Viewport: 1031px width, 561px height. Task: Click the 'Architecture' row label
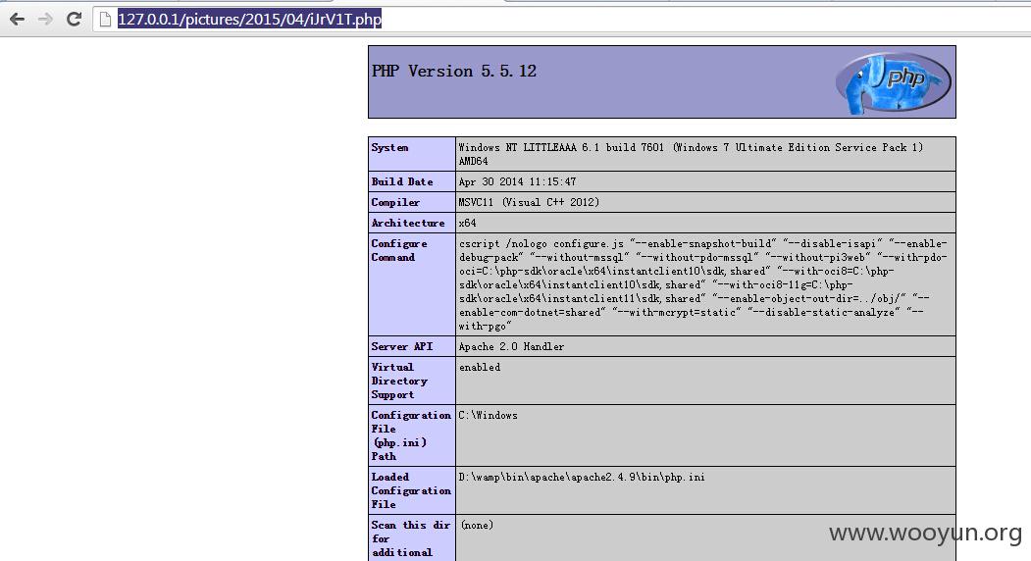[408, 223]
